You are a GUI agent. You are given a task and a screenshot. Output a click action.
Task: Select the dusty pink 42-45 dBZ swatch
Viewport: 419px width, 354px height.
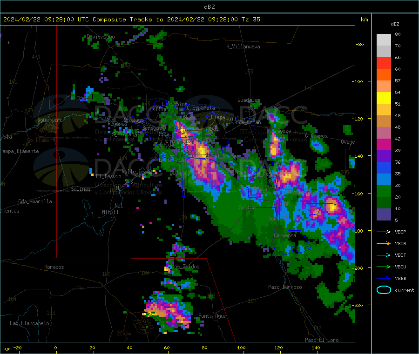(384, 133)
